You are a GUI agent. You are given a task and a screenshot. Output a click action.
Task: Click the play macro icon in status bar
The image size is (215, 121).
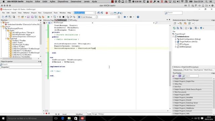[44, 114]
